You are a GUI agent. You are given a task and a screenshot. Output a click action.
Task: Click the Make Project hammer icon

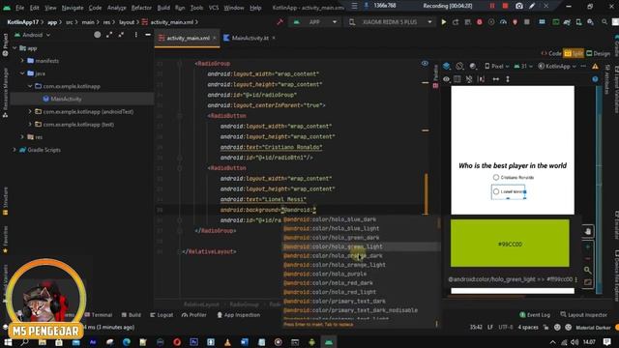pyautogui.click(x=280, y=22)
